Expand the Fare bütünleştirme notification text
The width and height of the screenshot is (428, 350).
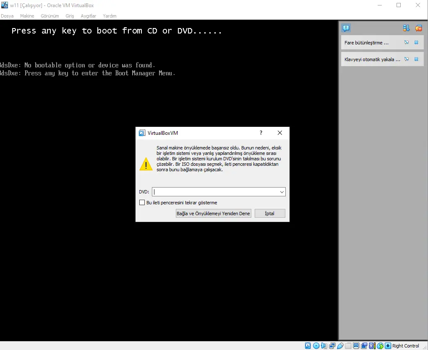pos(366,43)
